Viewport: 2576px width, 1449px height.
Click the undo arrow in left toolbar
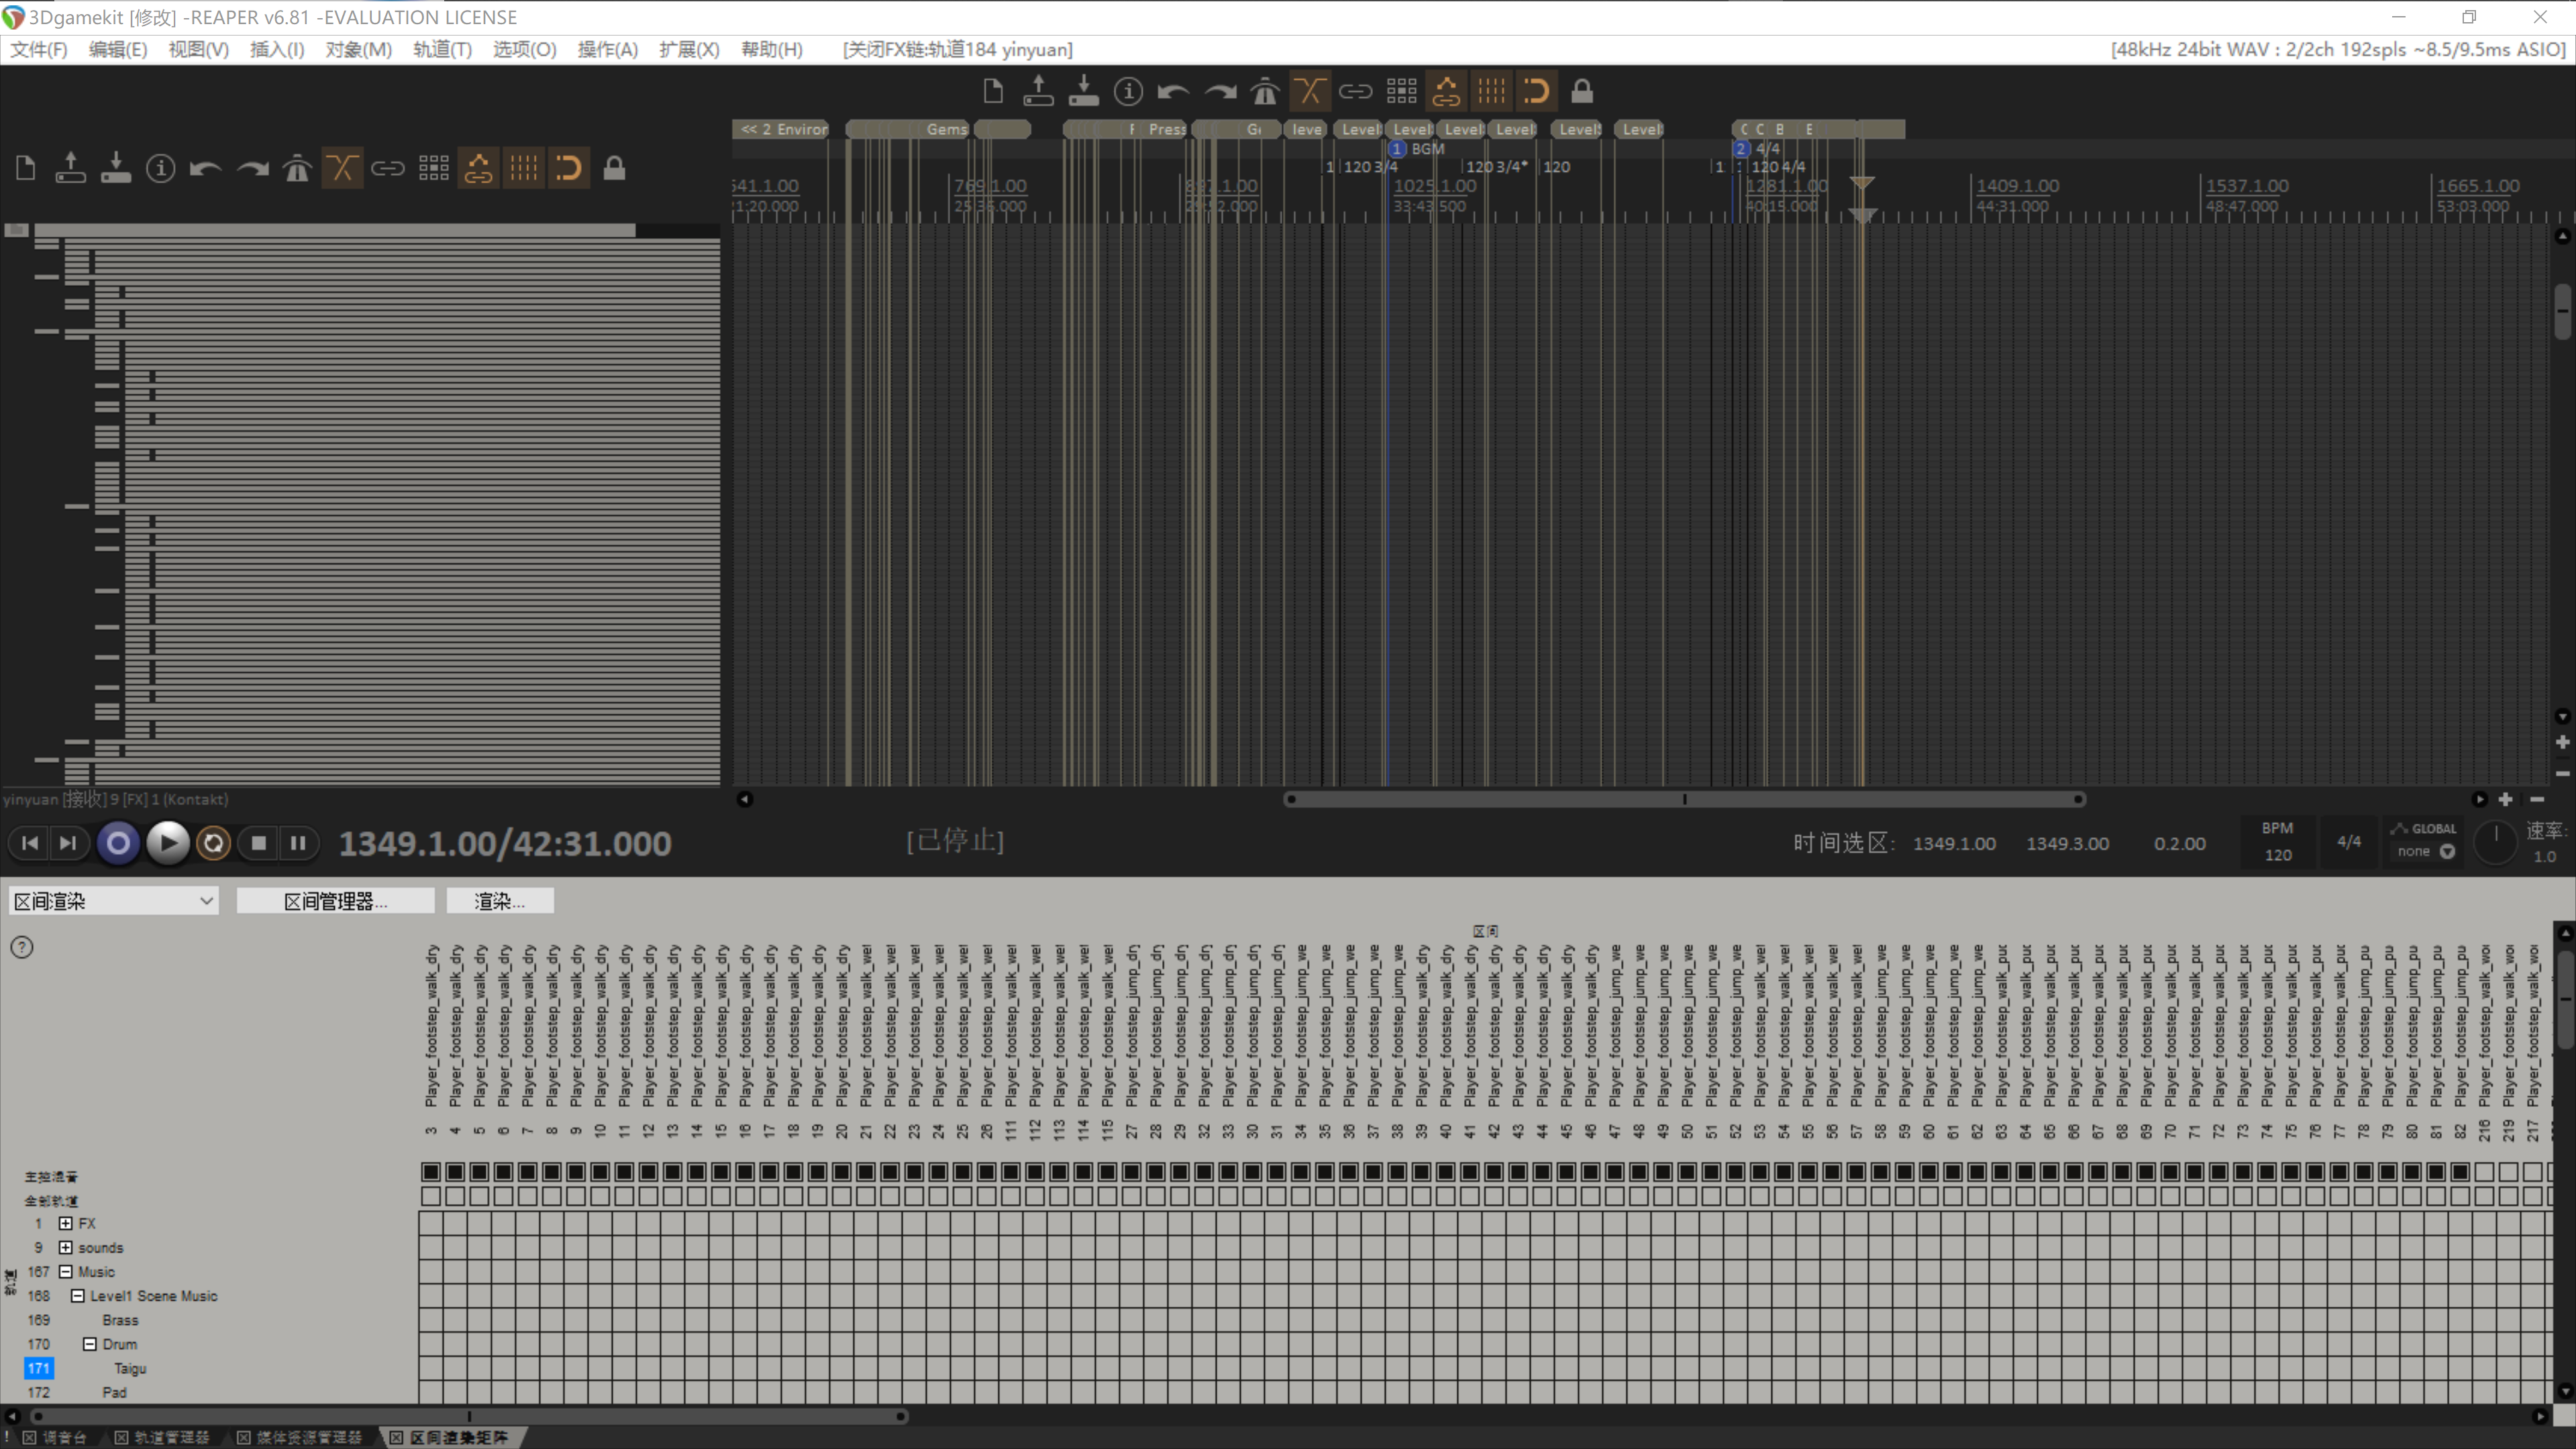pos(206,168)
